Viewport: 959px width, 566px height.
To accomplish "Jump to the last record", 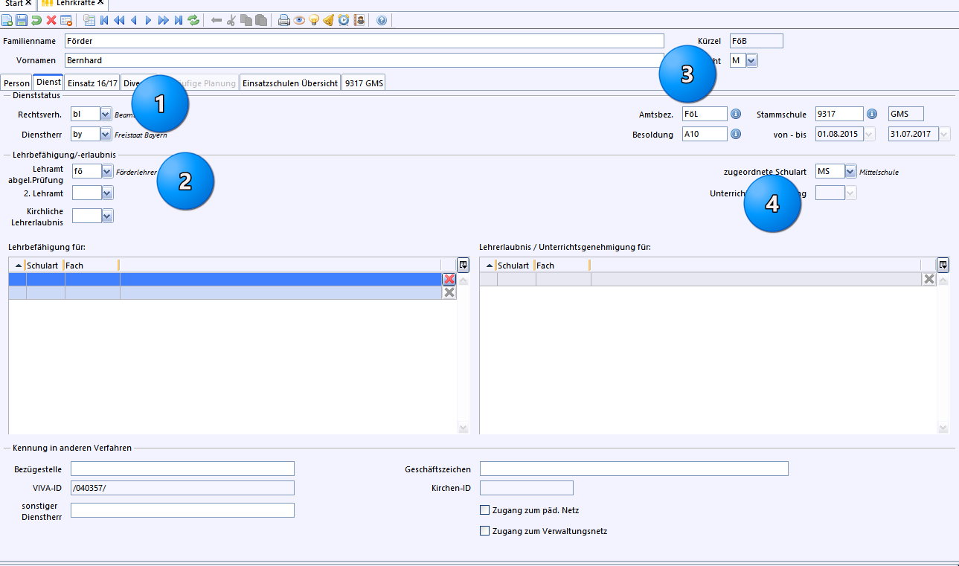I will click(179, 20).
